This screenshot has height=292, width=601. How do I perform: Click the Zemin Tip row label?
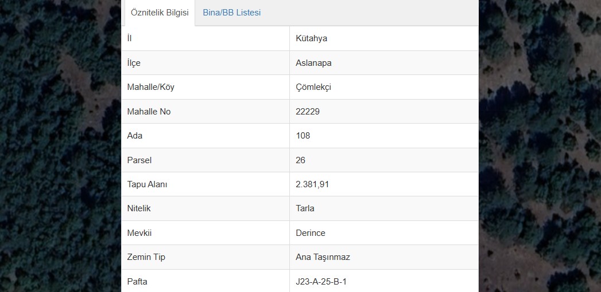pyautogui.click(x=146, y=257)
